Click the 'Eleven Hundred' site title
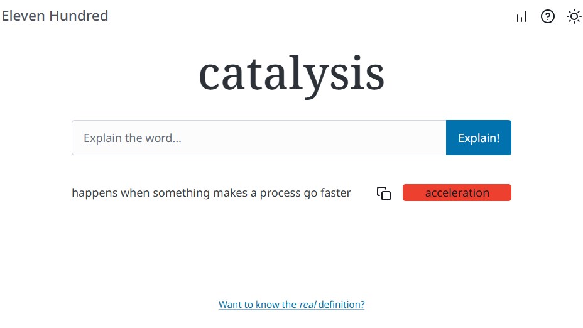Screen dimensions: 583x328 tap(55, 16)
